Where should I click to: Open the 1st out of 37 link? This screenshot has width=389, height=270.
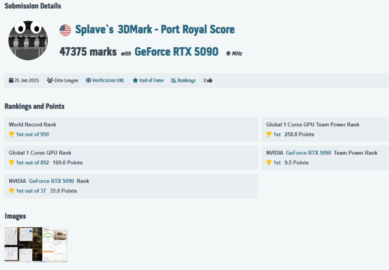[31, 191]
